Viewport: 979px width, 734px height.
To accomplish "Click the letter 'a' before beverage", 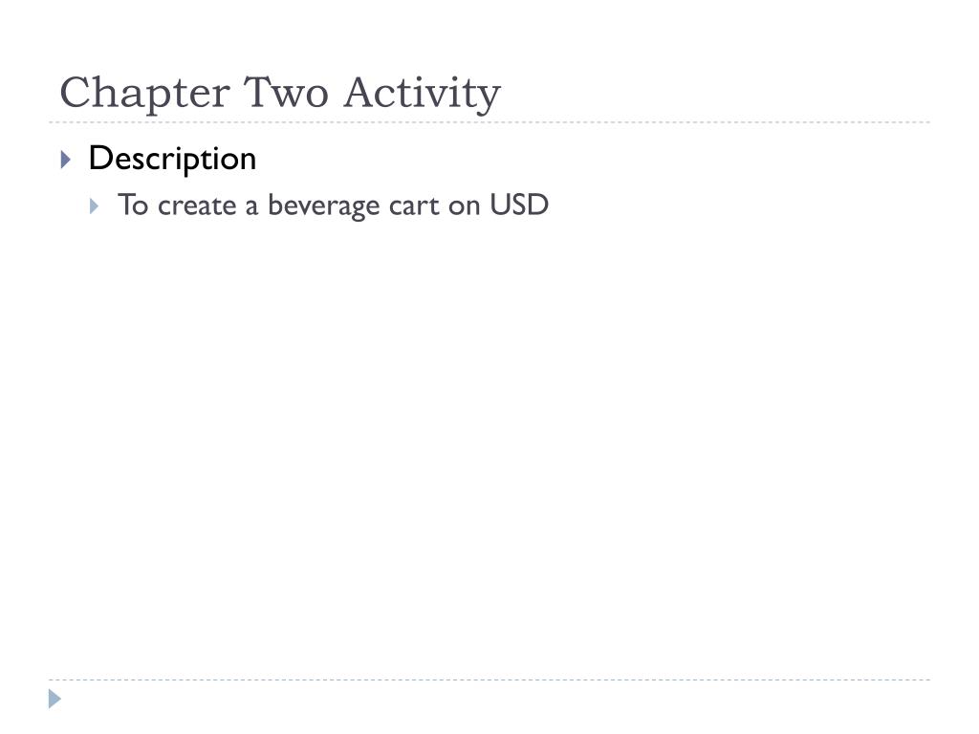I will point(251,207).
